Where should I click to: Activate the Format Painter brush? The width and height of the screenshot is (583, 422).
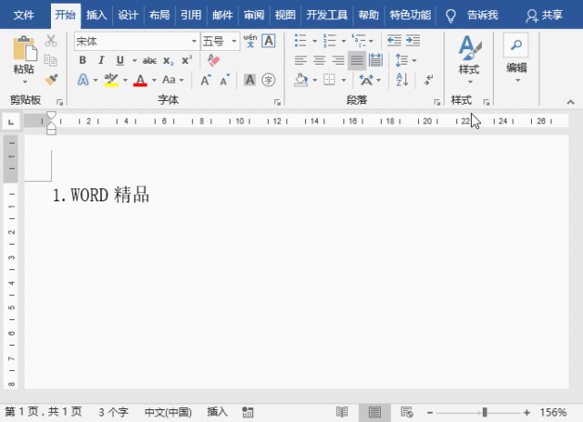tap(51, 79)
